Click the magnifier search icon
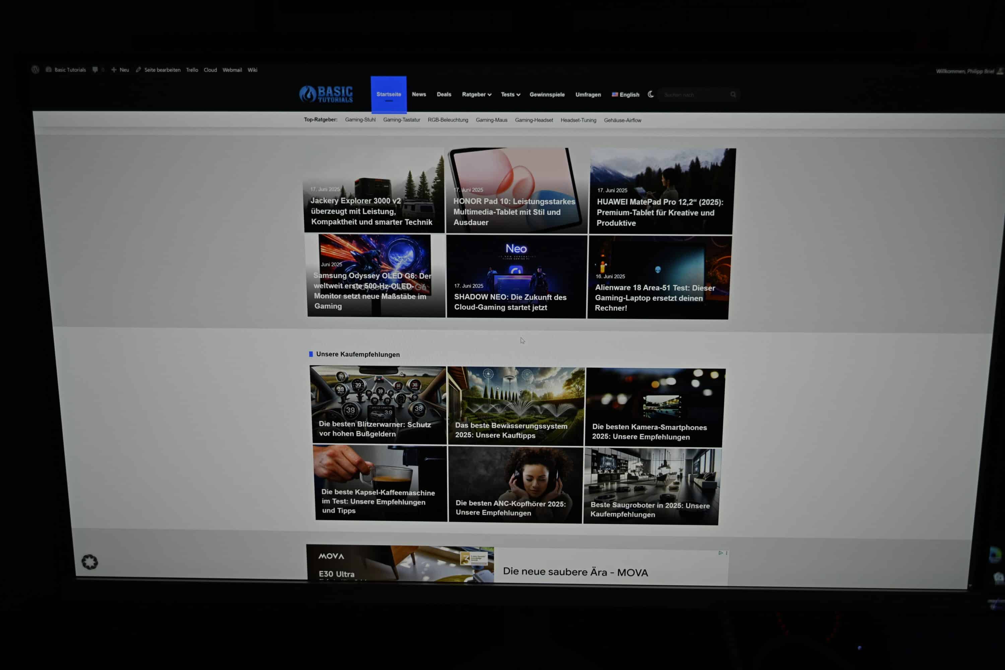The width and height of the screenshot is (1005, 670). (733, 94)
